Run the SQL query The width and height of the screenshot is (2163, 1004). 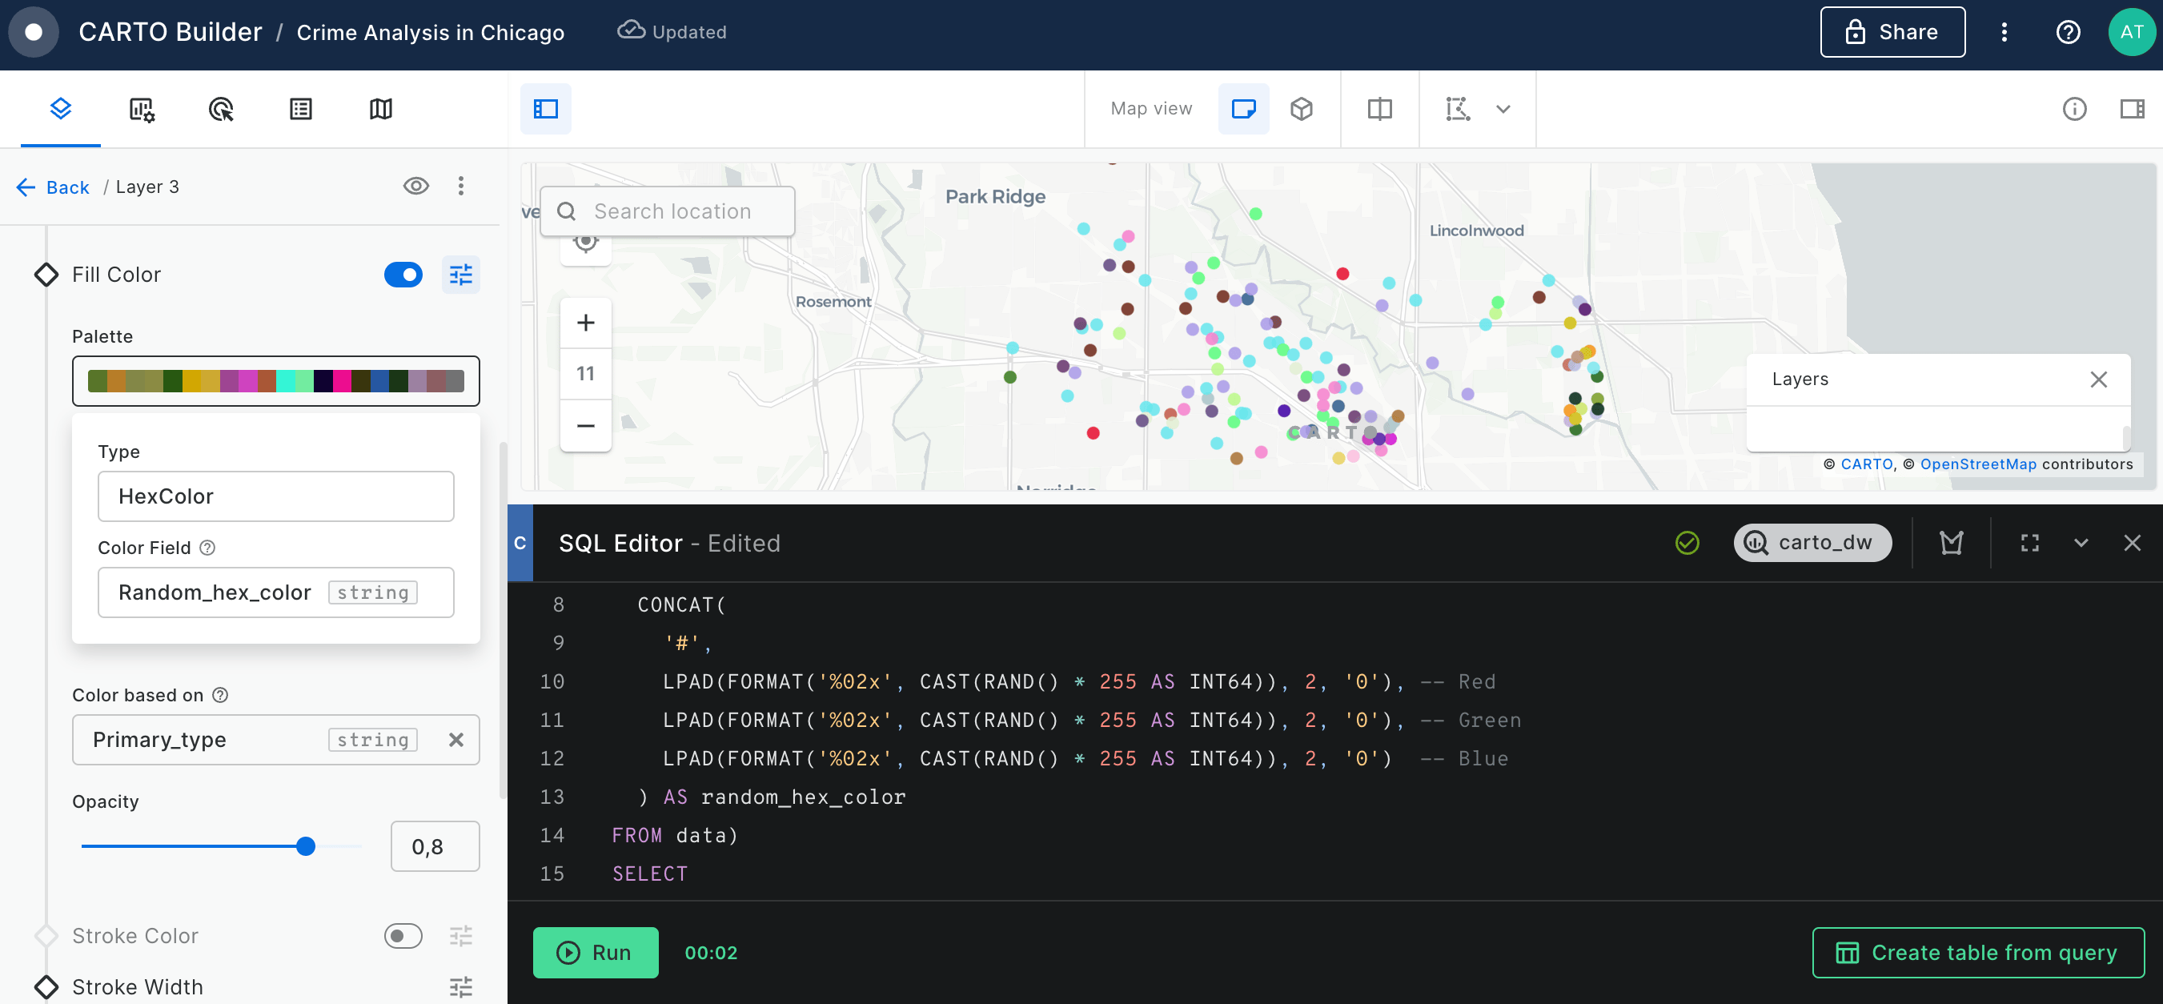click(596, 952)
